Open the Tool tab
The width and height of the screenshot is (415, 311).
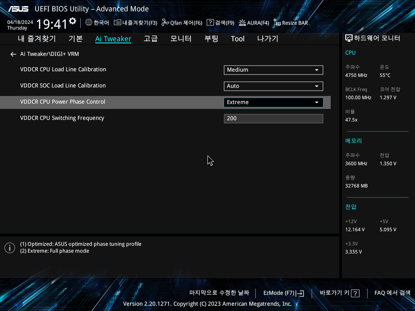(x=237, y=39)
